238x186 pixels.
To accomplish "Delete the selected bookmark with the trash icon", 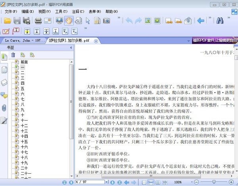I will [x=13, y=55].
